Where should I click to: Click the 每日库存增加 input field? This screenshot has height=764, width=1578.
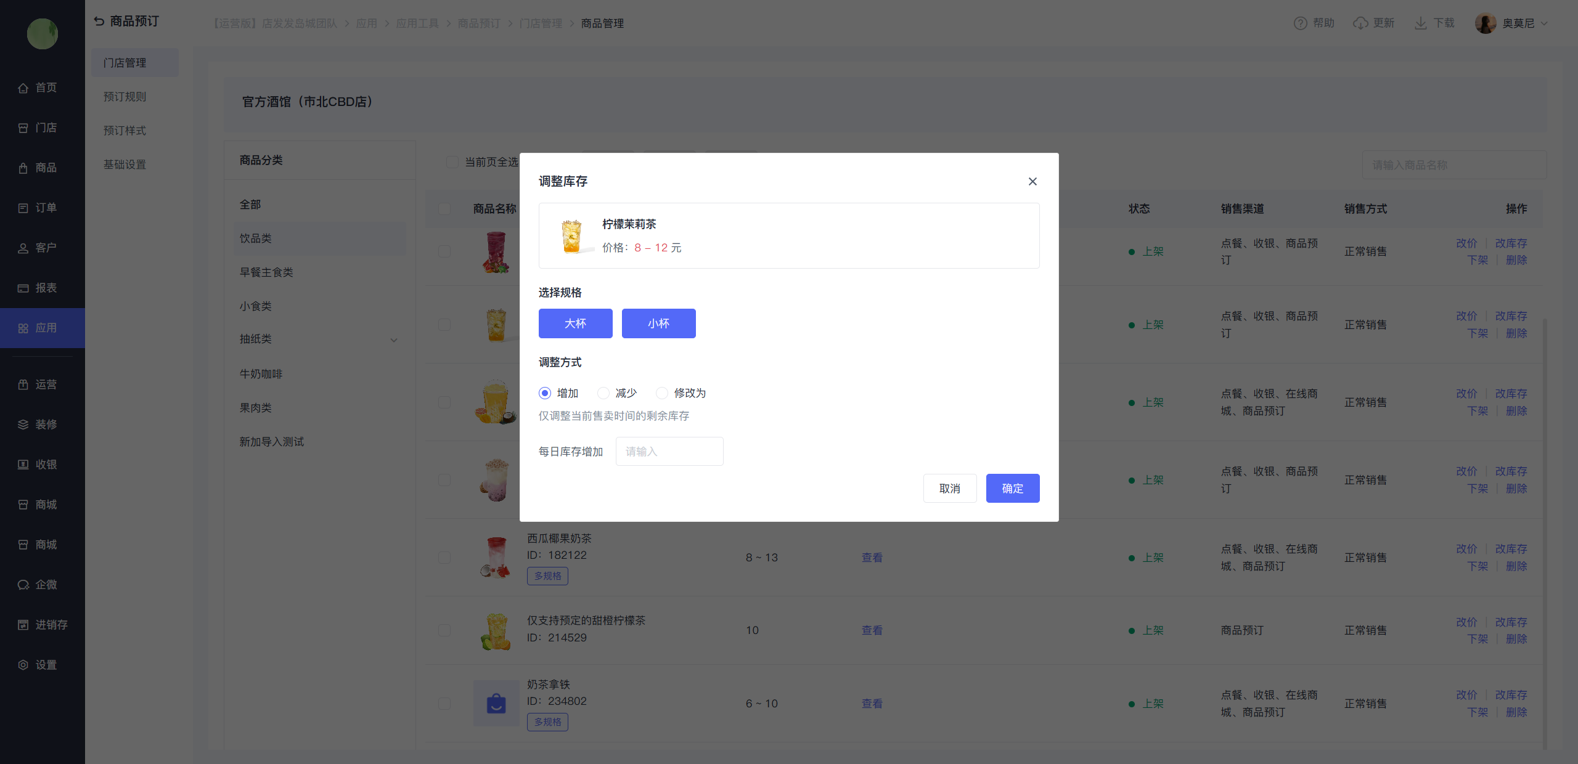(x=669, y=452)
